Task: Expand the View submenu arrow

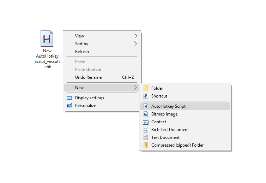Action: pyautogui.click(x=135, y=36)
